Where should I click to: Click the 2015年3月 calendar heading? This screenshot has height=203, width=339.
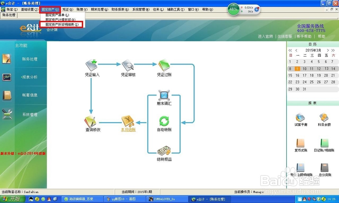coord(313,50)
